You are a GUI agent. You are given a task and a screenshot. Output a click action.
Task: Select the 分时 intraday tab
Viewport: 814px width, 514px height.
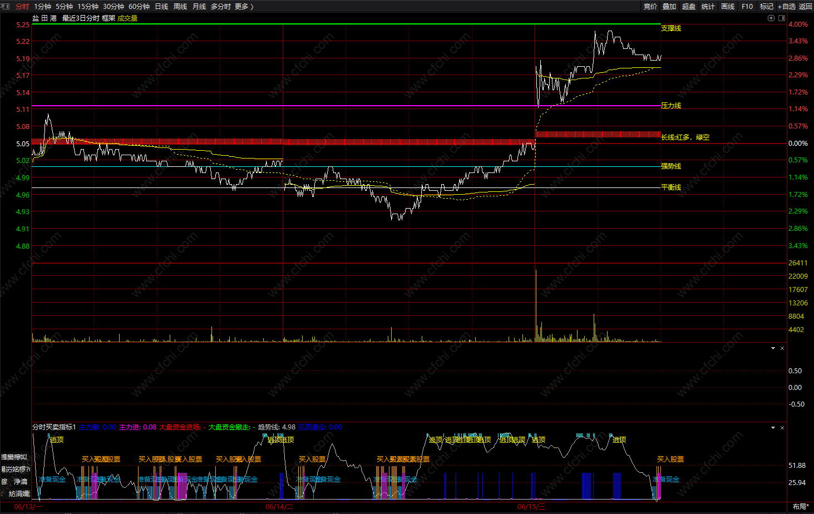(22, 7)
